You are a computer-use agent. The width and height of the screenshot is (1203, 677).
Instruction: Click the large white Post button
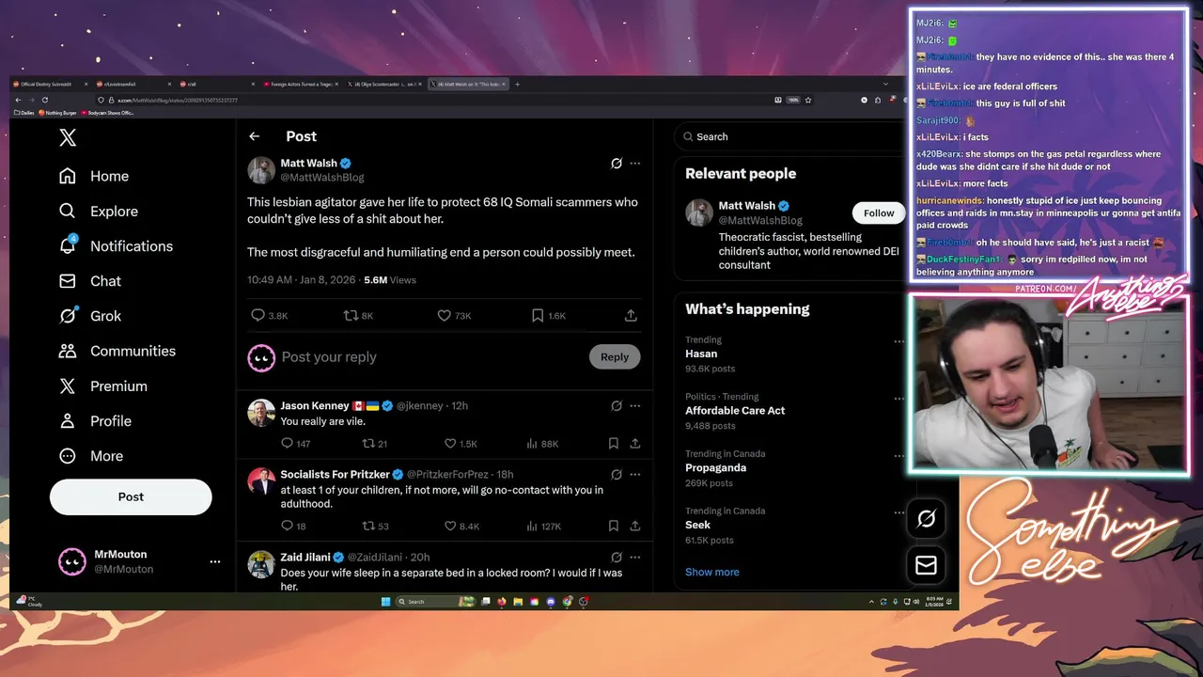click(x=131, y=496)
